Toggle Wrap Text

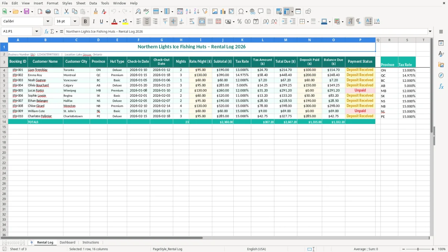click(x=192, y=22)
